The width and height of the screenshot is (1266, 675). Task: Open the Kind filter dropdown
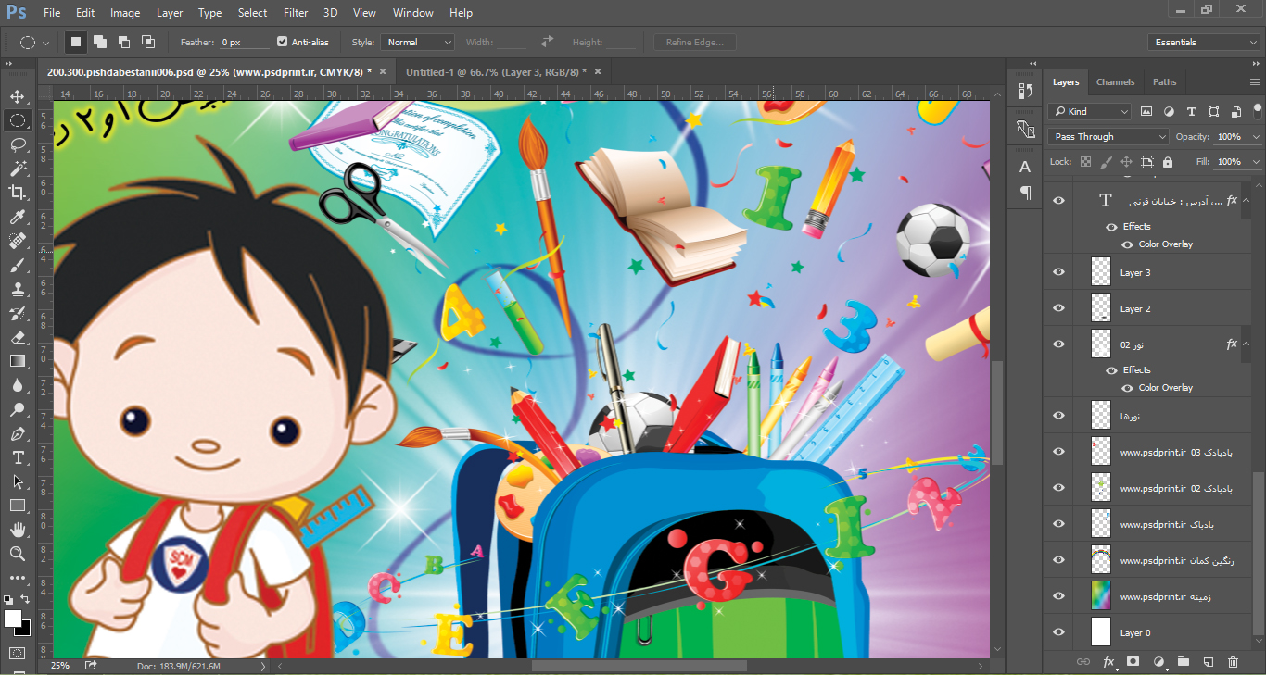pyautogui.click(x=1090, y=111)
